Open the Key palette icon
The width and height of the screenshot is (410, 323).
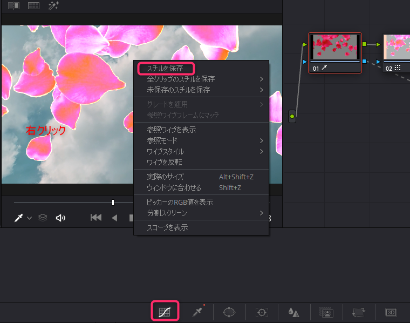[326, 312]
